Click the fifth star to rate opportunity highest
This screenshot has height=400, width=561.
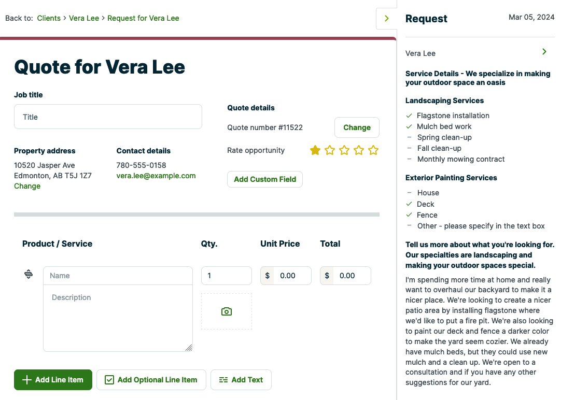pyautogui.click(x=373, y=150)
